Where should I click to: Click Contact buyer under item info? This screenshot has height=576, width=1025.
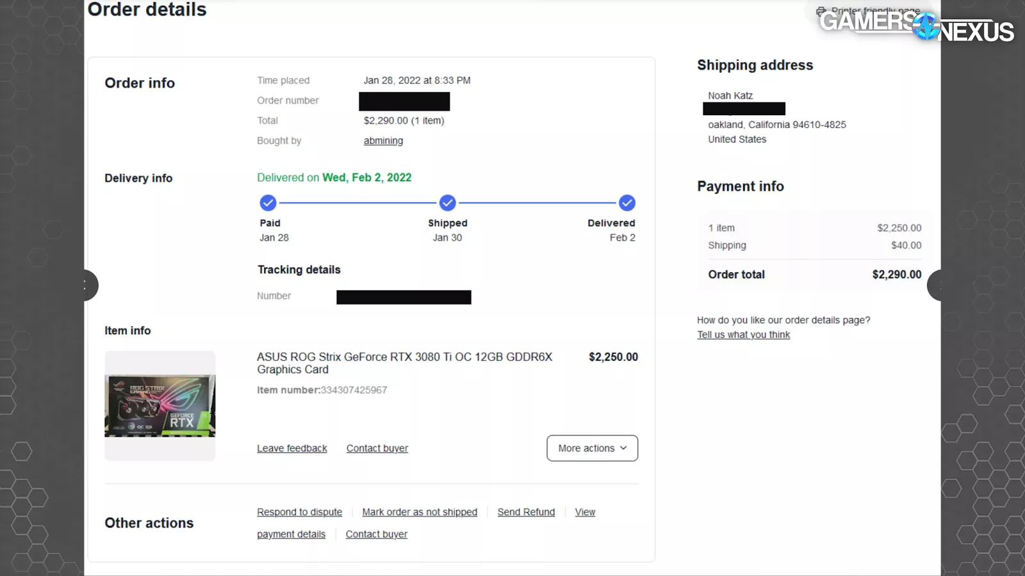pyautogui.click(x=377, y=448)
